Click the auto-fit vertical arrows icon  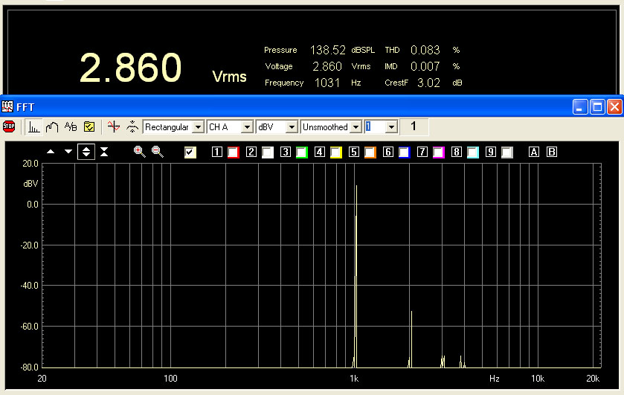click(86, 152)
